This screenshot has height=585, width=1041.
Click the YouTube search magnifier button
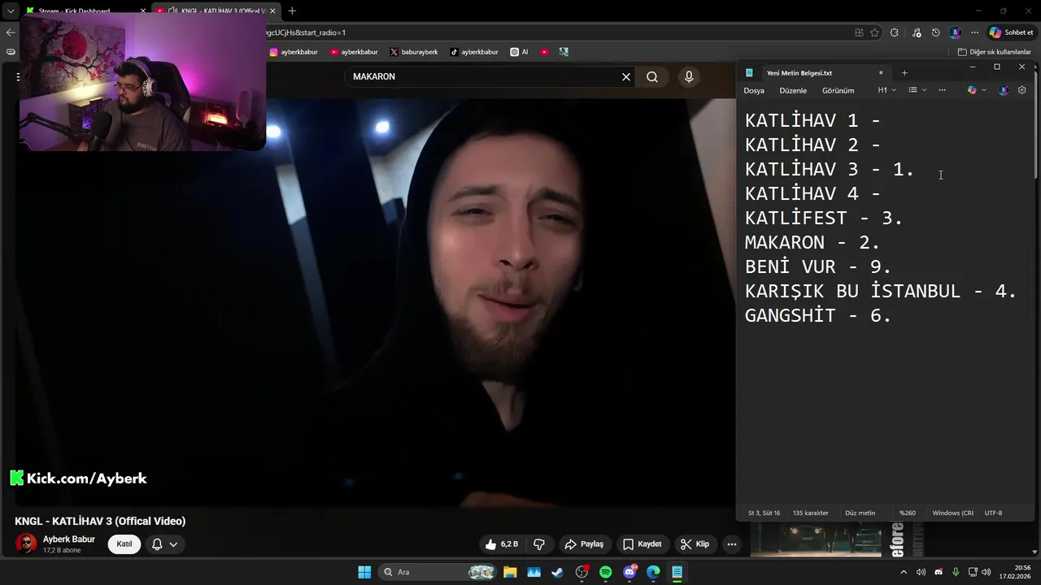point(652,76)
